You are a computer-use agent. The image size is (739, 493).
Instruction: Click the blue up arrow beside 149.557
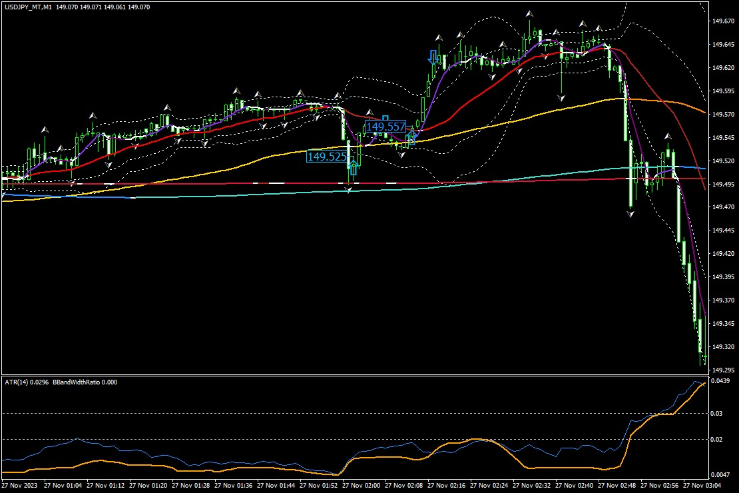click(411, 137)
